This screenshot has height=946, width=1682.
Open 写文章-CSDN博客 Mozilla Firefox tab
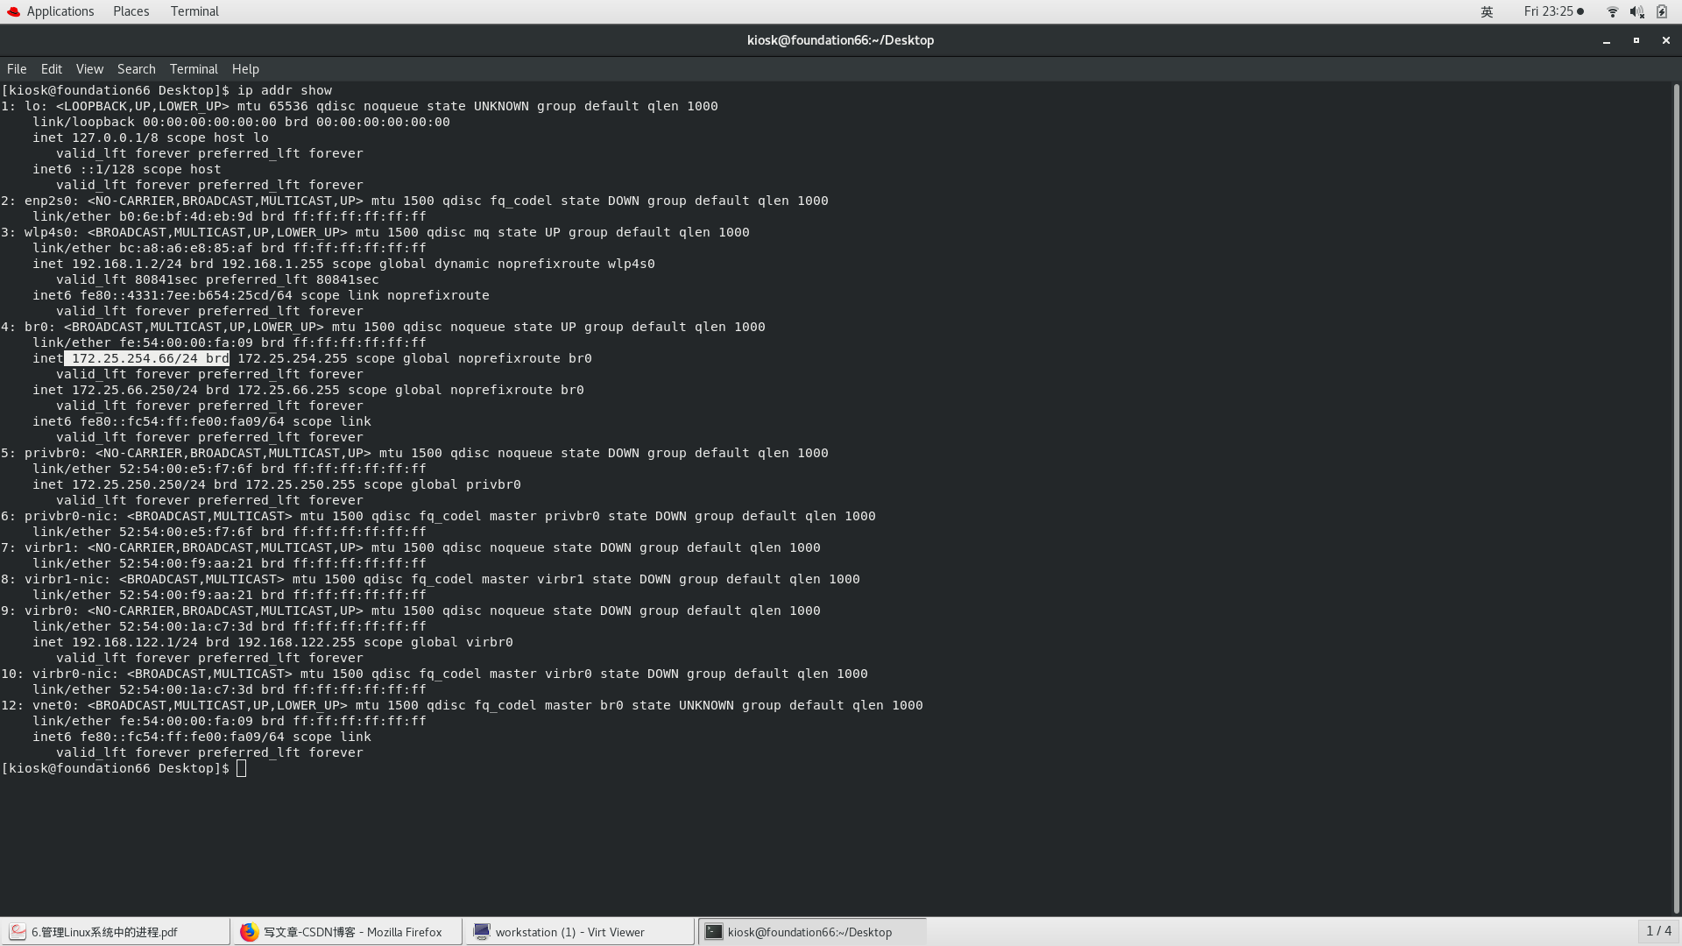point(347,931)
